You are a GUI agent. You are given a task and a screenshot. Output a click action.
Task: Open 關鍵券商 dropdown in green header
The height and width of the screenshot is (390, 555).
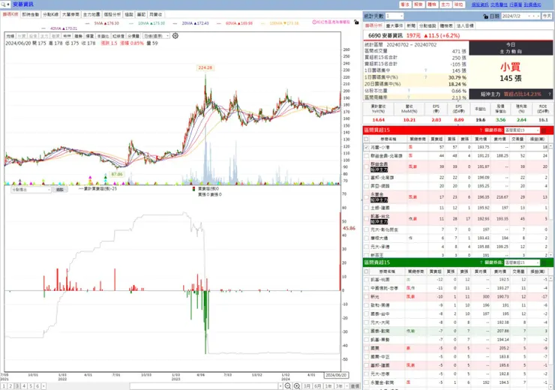coord(522,262)
